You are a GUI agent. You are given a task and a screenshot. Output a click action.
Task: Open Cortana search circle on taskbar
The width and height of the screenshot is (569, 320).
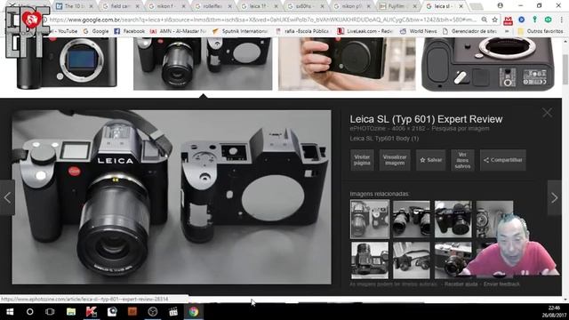(29, 312)
